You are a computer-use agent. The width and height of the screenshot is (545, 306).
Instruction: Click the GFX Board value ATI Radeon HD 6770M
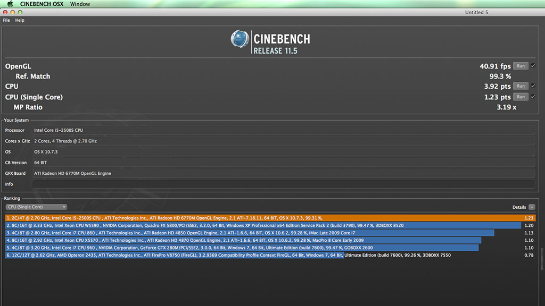coord(284,174)
